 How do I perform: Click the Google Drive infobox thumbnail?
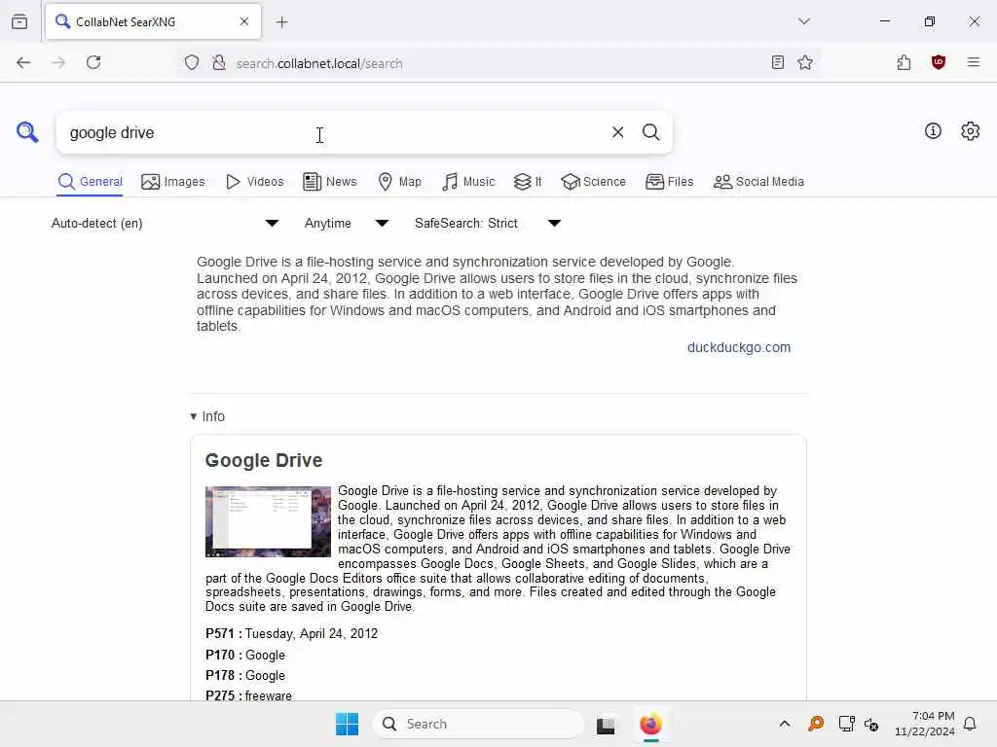[x=268, y=521]
